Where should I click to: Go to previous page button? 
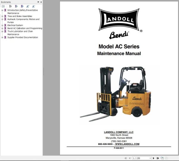130,158
